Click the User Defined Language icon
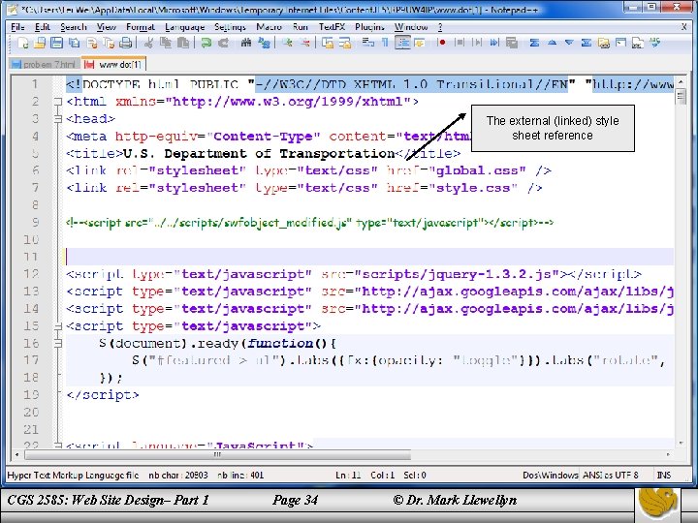The height and width of the screenshot is (523, 698). [419, 44]
